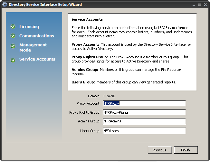Open the Communications step in the sidebar
Image resolution: width=210 pixels, height=162 pixels.
(36, 36)
